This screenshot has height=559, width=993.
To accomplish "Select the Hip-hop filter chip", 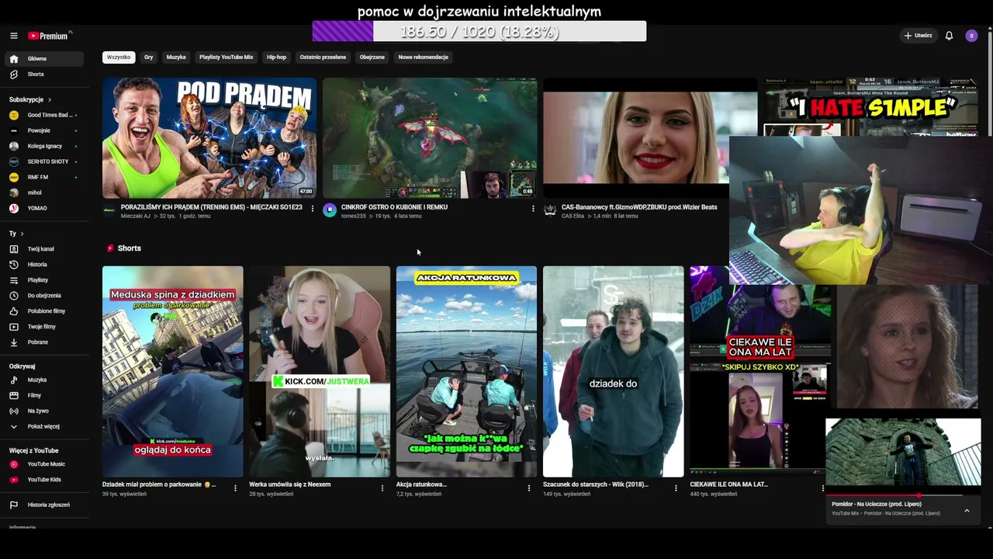I will pos(276,57).
